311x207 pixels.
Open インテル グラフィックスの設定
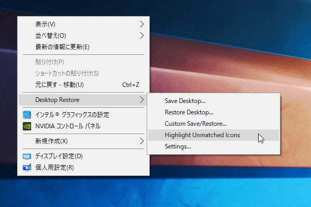click(83, 115)
